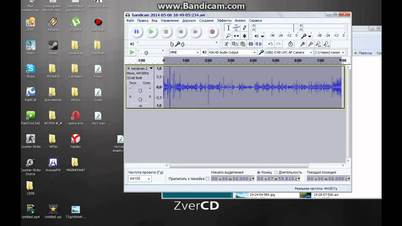Image resolution: width=402 pixels, height=226 pixels.
Task: Open the Файл menu
Action: pyautogui.click(x=130, y=20)
